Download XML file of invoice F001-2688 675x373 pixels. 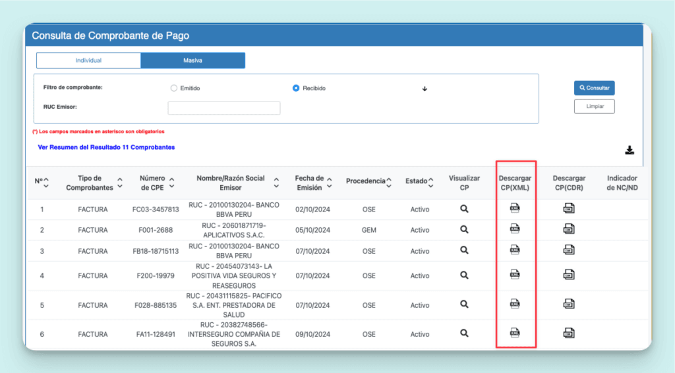coord(514,229)
